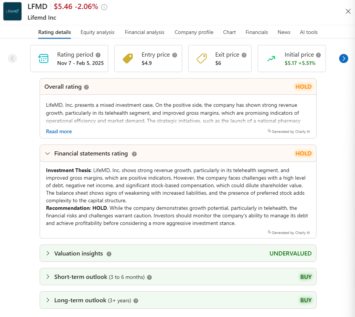Viewport: 355px width, 317px height.
Task: Show help for Financial statements rating
Action: click(134, 154)
